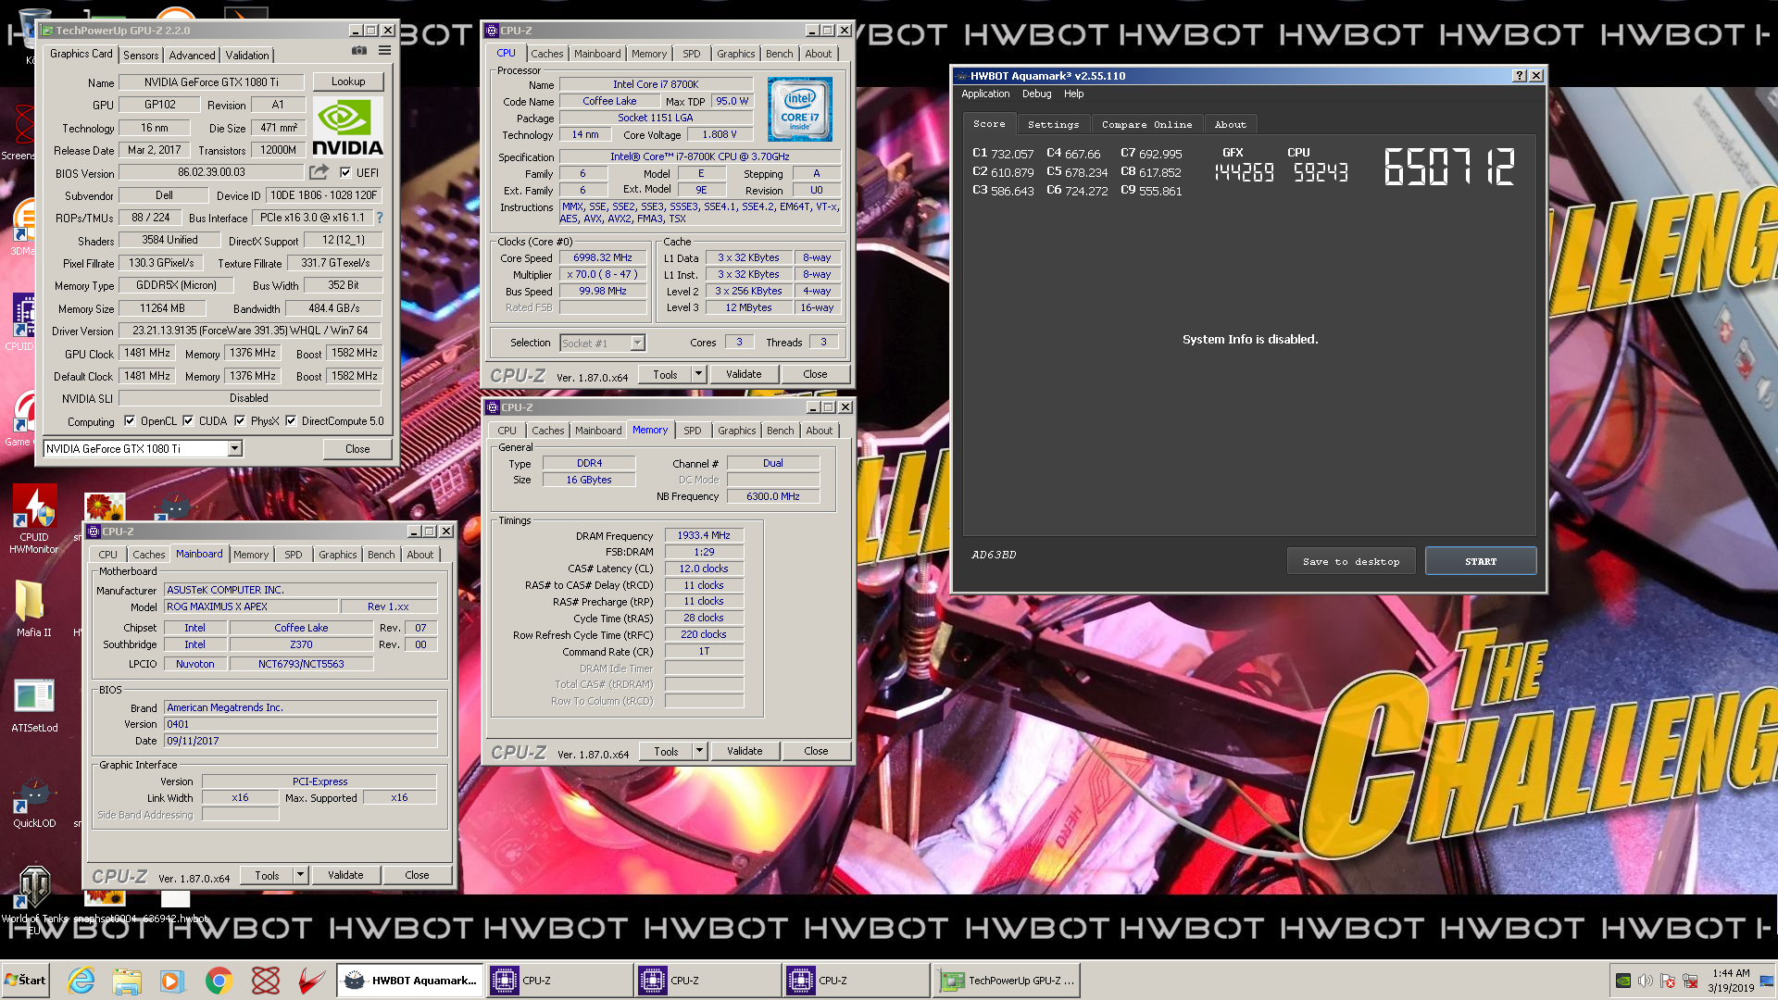The width and height of the screenshot is (1778, 1000).
Task: Expand Tools dropdown arrow in CPU-Z CPU window
Action: [x=699, y=374]
